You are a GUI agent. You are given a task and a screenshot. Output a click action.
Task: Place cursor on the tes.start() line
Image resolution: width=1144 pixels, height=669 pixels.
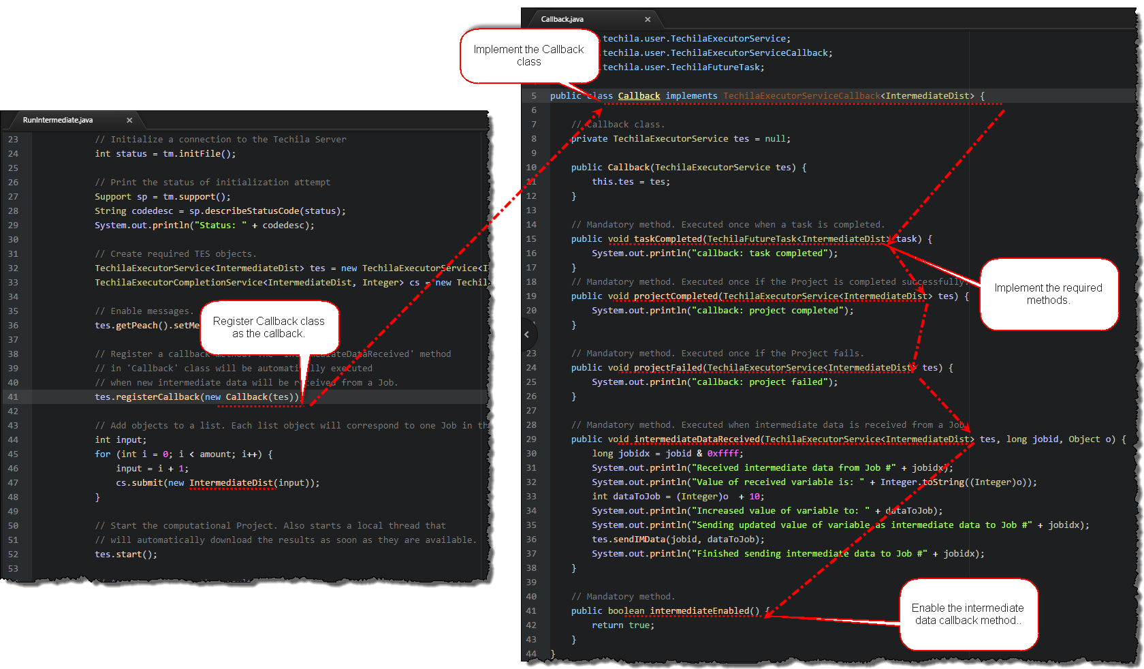[x=126, y=555]
